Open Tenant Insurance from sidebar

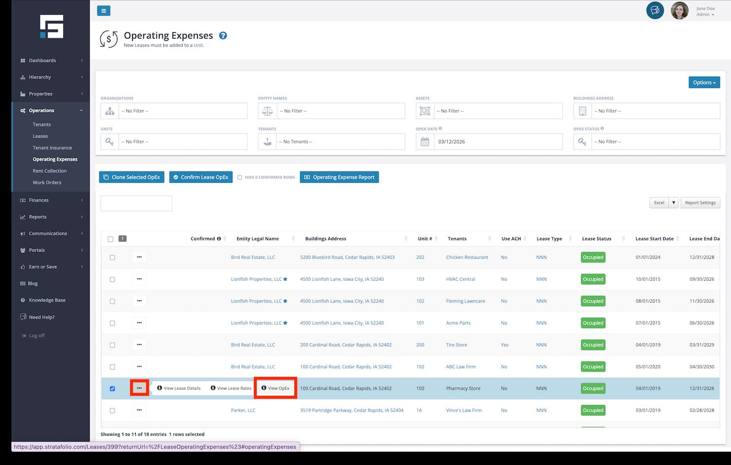pos(52,148)
